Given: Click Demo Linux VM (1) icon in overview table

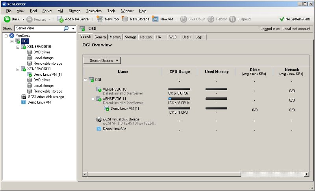Looking at the screenshot, I should (x=106, y=108).
